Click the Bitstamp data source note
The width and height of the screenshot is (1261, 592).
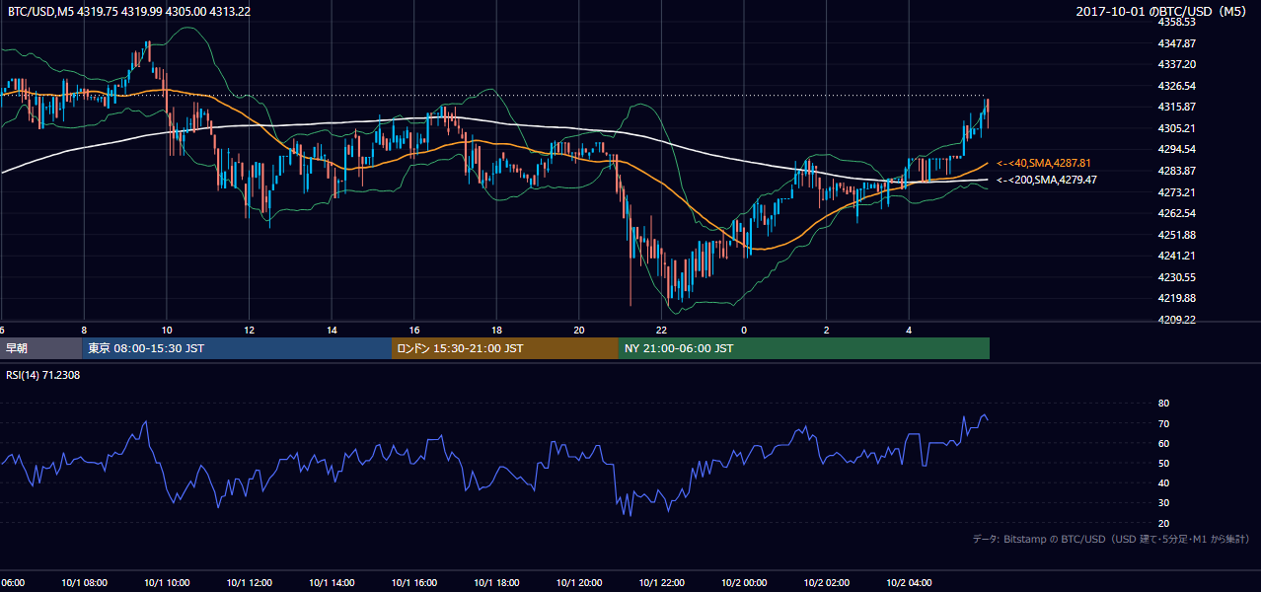tap(1111, 539)
